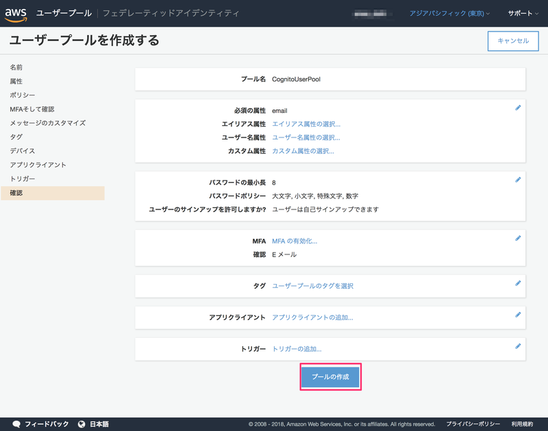The width and height of the screenshot is (548, 431).
Task: Open プライバシーポリシー footer link
Action: pyautogui.click(x=473, y=424)
